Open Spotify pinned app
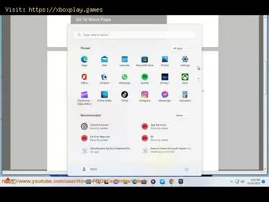 pos(145,79)
